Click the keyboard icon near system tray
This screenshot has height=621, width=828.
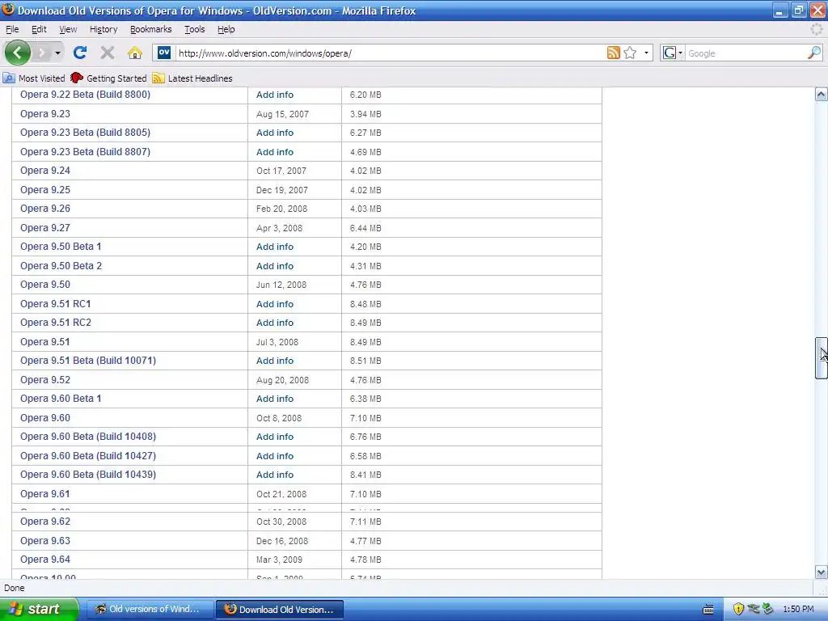pos(708,610)
